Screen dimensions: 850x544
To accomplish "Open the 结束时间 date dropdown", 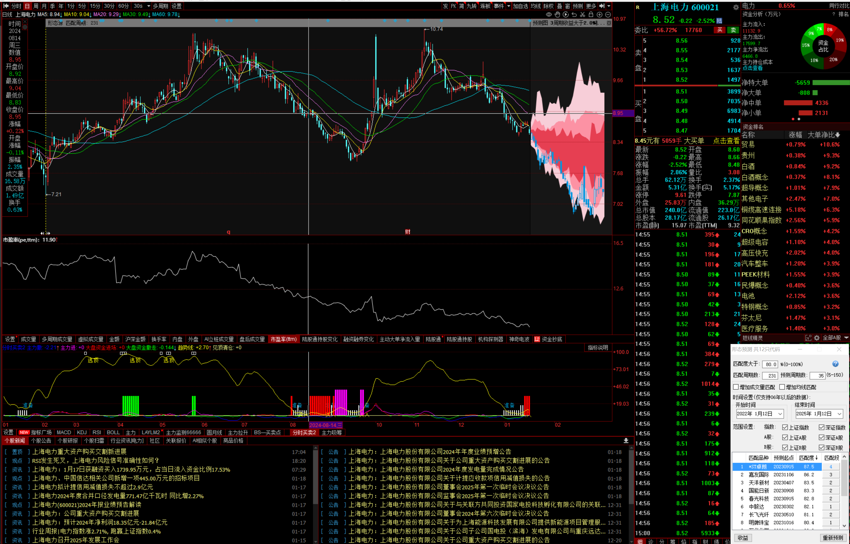I will click(839, 414).
